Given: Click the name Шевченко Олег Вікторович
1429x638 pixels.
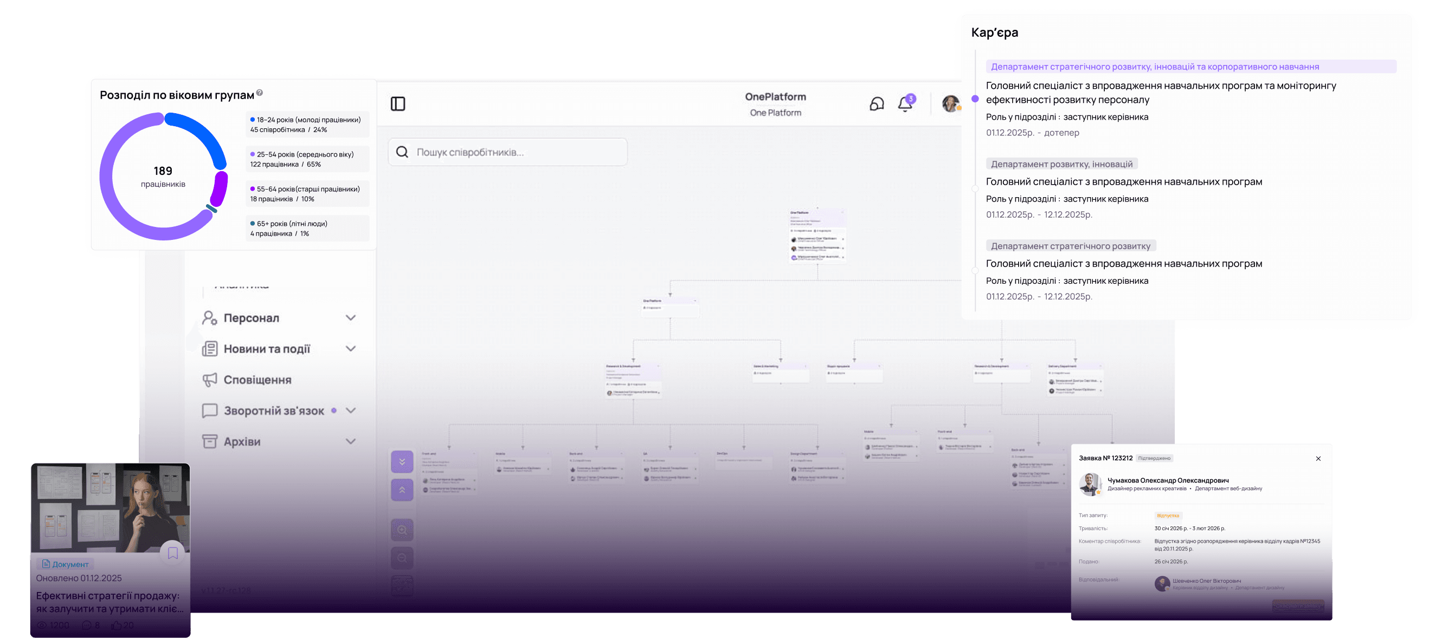Looking at the screenshot, I should coord(1207,581).
